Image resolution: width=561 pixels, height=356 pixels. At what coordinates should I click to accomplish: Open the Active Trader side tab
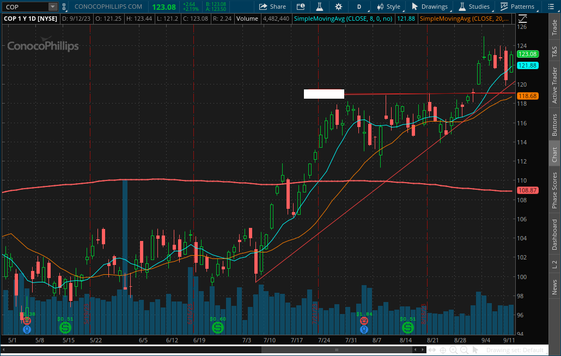pos(554,85)
